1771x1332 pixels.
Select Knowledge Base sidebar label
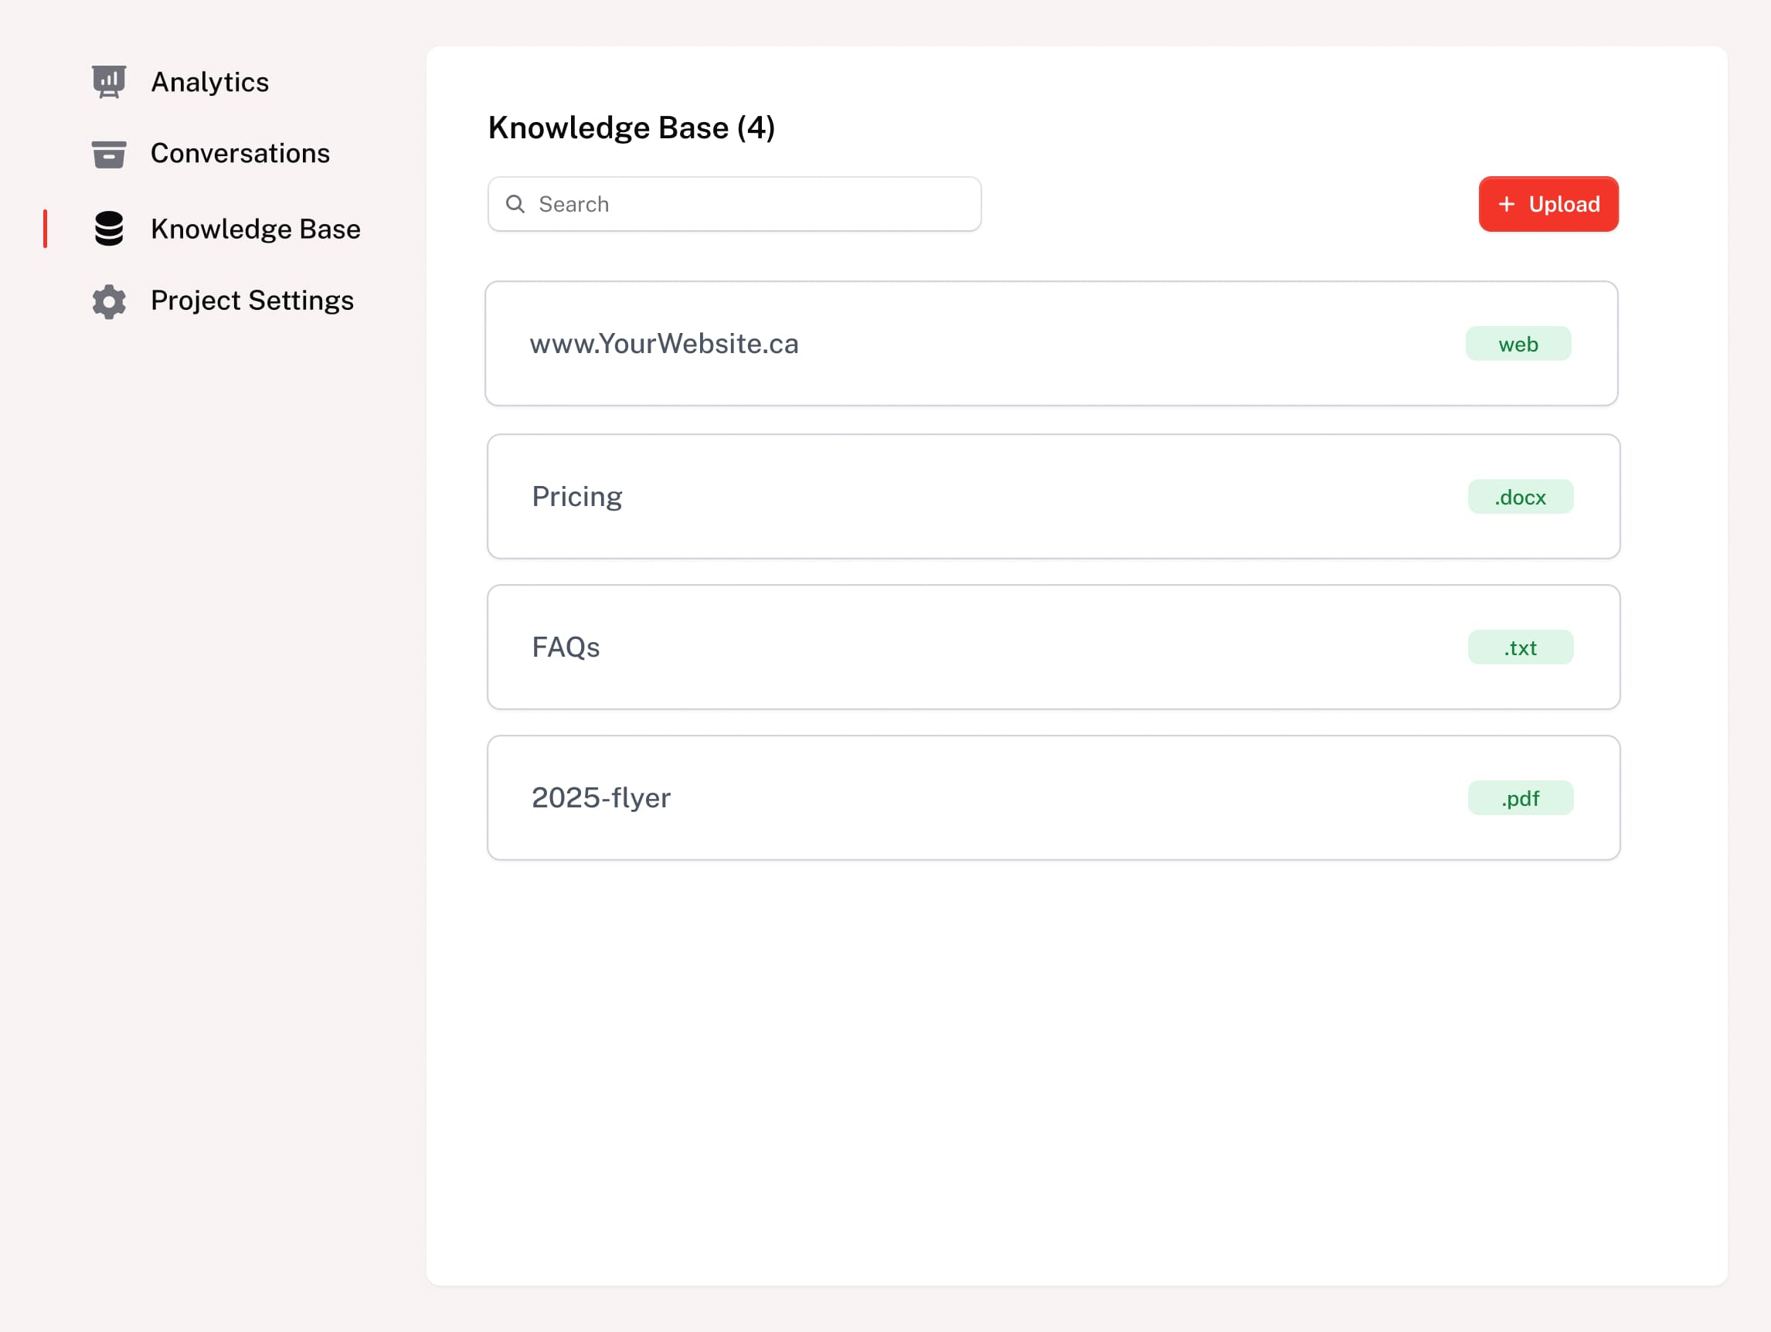pos(256,229)
